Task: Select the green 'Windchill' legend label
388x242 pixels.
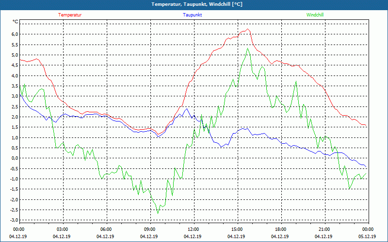Action: (315, 15)
